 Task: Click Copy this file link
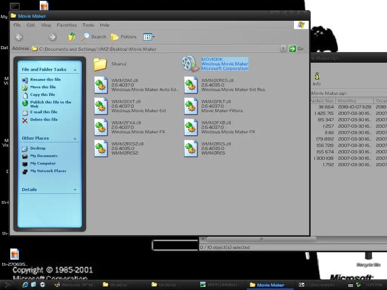(x=43, y=95)
